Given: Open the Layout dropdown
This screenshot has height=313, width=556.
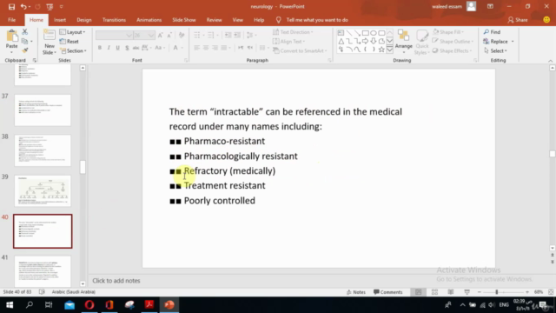Looking at the screenshot, I should tap(73, 32).
